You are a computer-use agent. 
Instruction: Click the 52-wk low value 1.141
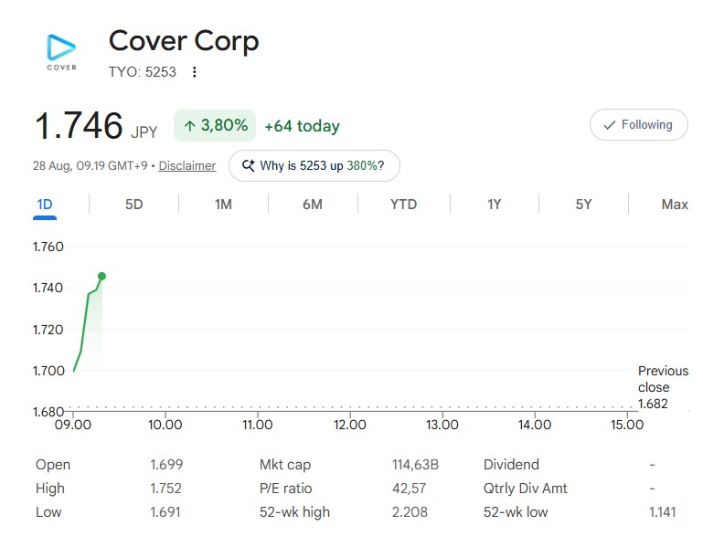pyautogui.click(x=662, y=512)
